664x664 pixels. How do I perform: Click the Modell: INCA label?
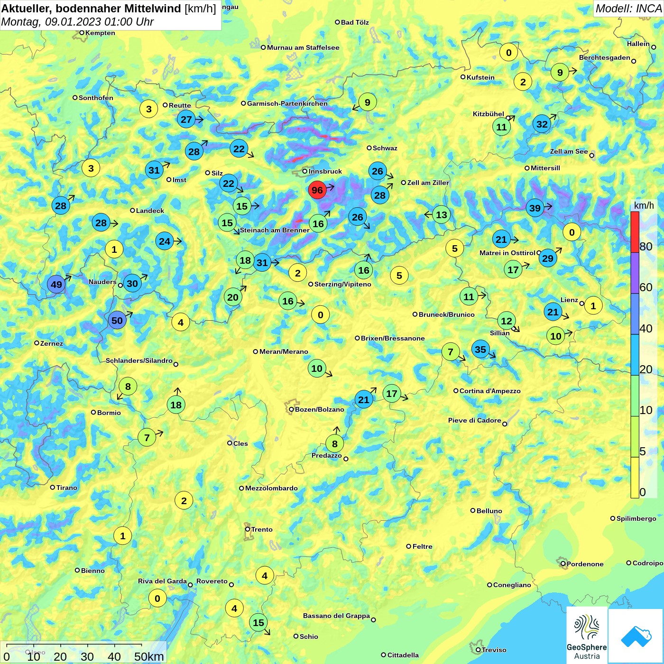[628, 9]
